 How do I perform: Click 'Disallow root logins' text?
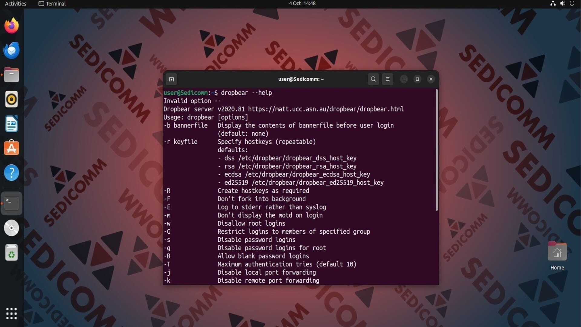click(251, 223)
